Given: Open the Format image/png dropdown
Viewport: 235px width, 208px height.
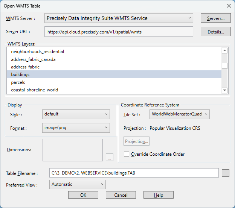Looking at the screenshot, I should (76, 128).
